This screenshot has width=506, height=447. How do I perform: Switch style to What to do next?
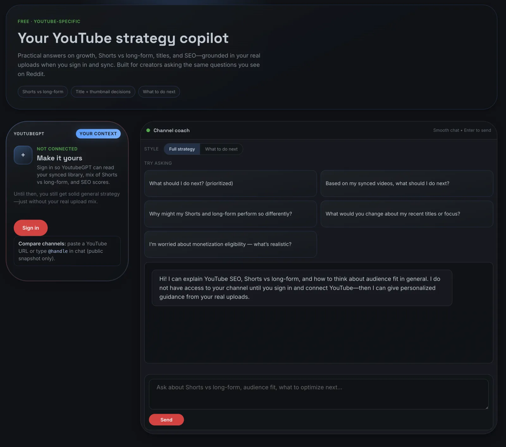(x=221, y=149)
